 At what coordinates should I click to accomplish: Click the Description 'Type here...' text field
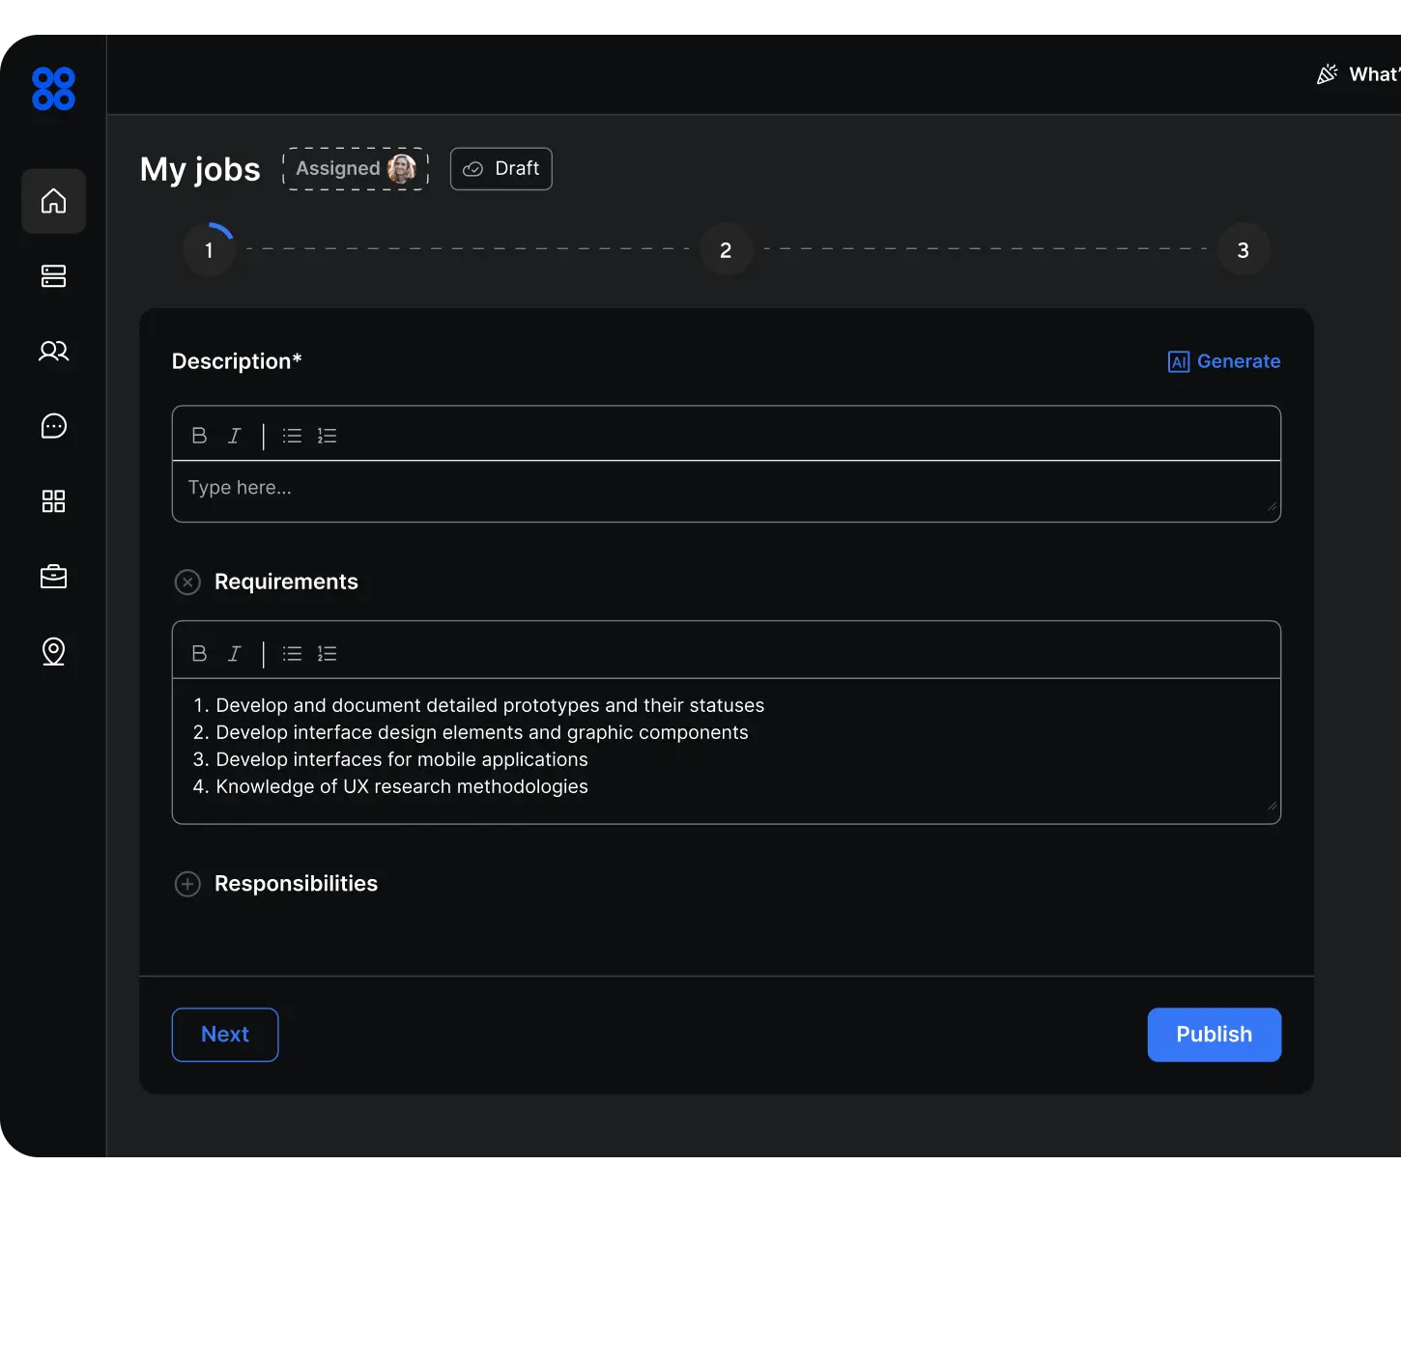725,489
